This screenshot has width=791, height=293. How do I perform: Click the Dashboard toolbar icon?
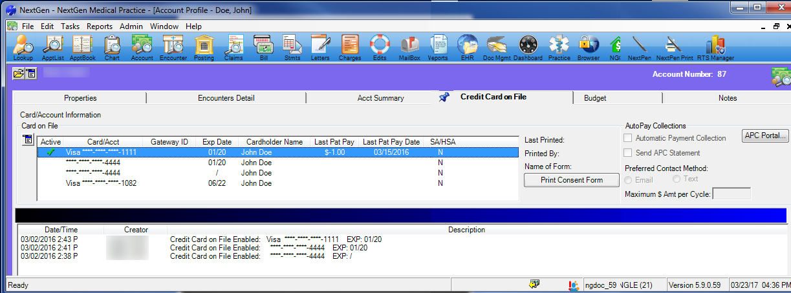pyautogui.click(x=528, y=46)
